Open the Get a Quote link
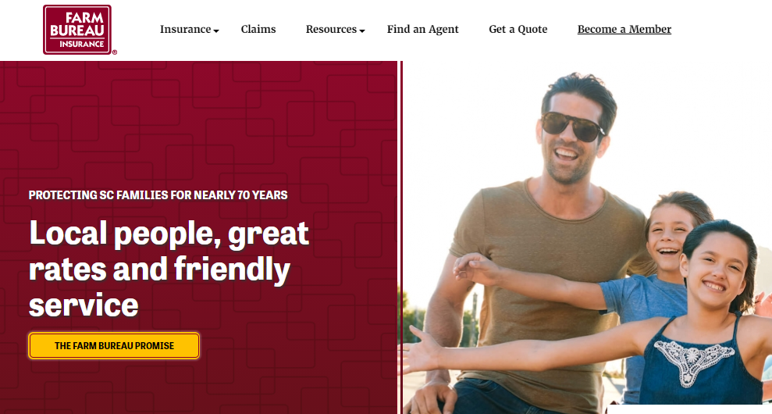The width and height of the screenshot is (772, 414). point(518,29)
